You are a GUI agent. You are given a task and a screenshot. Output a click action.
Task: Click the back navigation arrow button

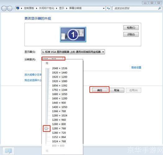pos(4,8)
